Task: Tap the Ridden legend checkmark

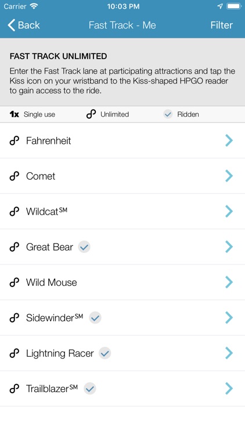Action: [x=168, y=114]
